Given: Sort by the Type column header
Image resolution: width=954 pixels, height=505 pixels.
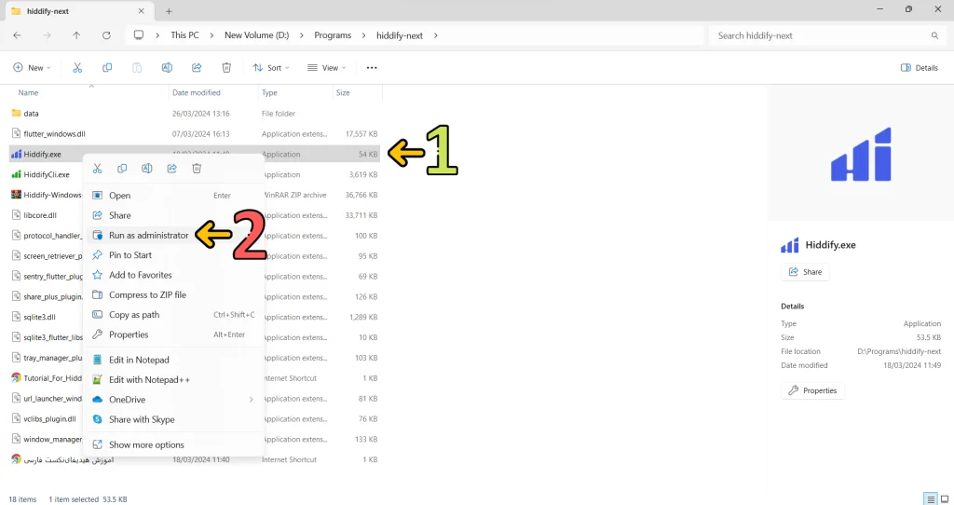Looking at the screenshot, I should [269, 92].
